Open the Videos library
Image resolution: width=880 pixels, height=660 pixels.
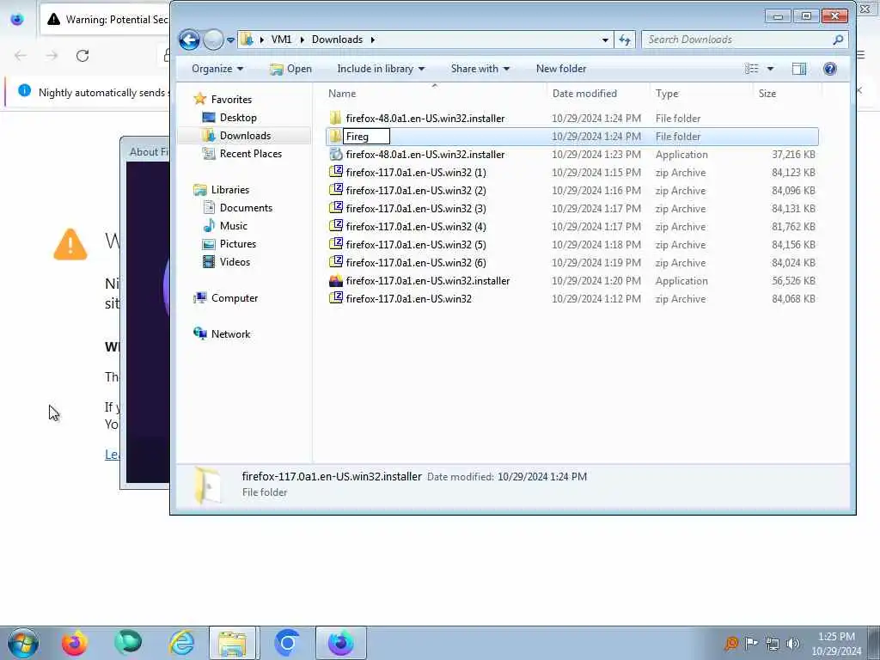click(235, 261)
